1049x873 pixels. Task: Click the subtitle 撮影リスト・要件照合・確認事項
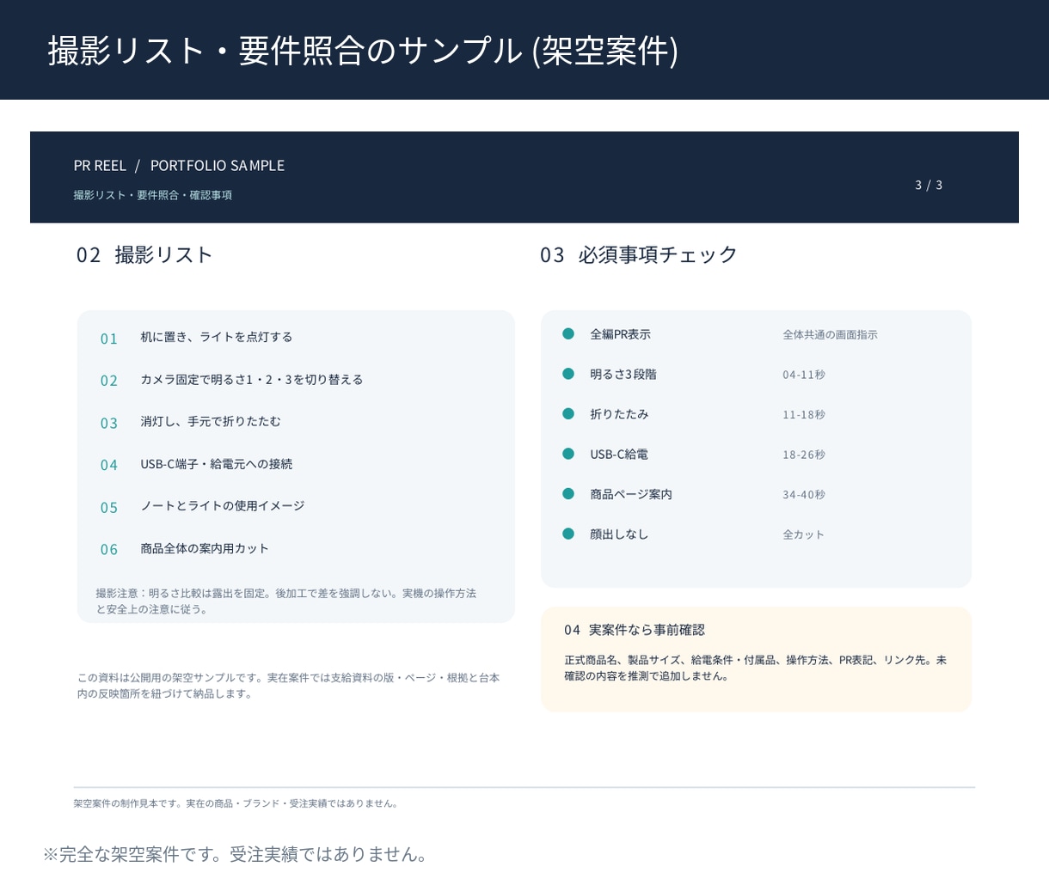click(152, 195)
